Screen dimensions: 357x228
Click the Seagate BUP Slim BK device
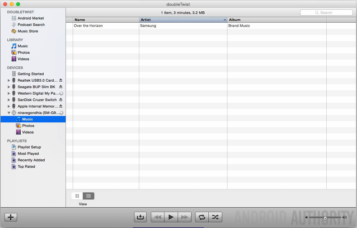[37, 87]
